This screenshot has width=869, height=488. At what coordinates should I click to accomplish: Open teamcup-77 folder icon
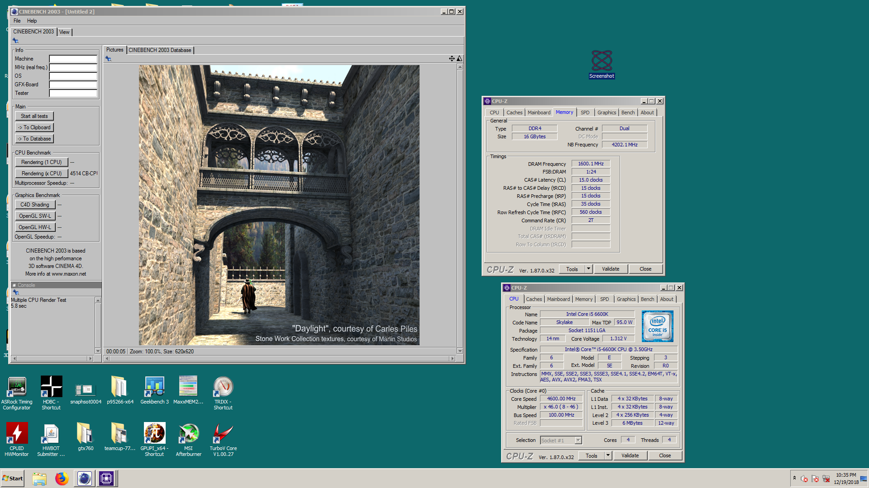120,437
